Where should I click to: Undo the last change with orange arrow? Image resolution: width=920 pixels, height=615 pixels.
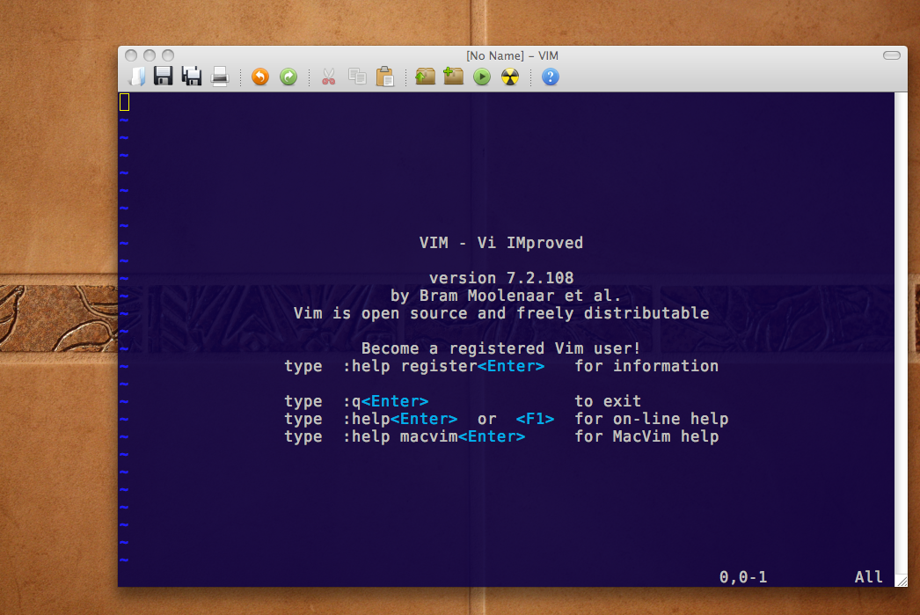coord(260,77)
